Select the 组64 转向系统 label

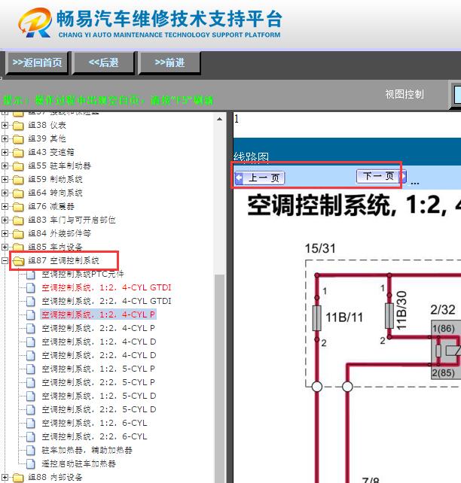tap(55, 193)
